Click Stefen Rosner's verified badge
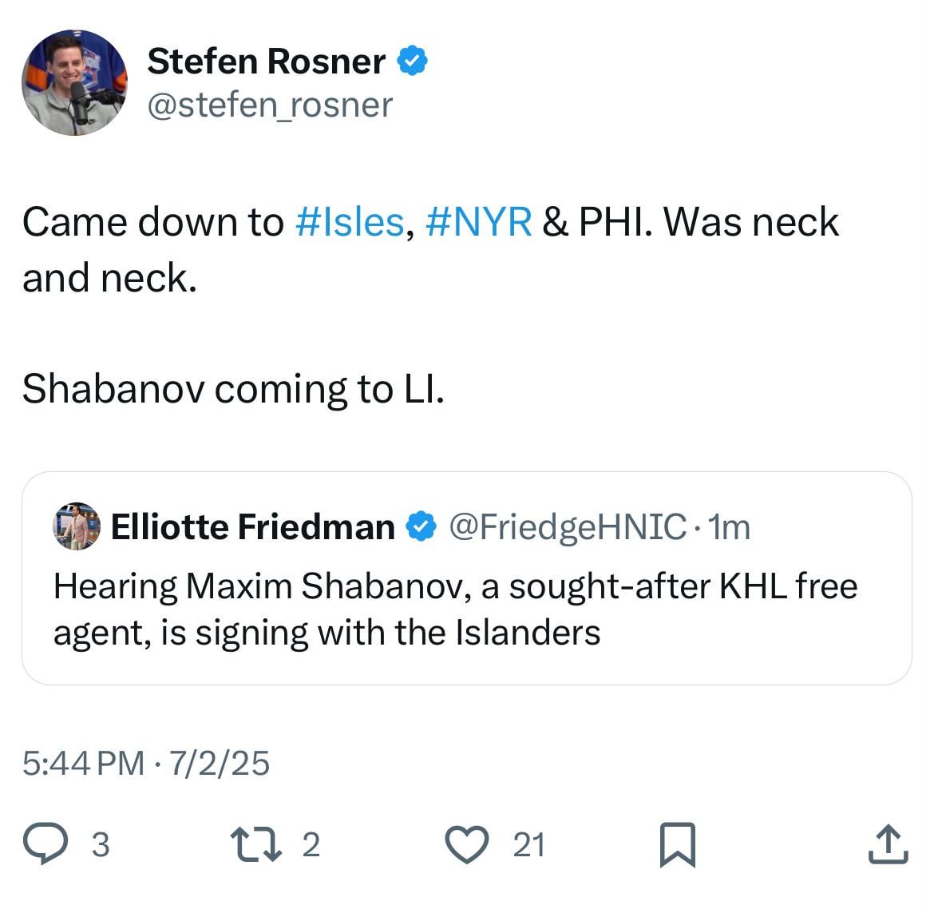Image resolution: width=934 pixels, height=909 pixels. [413, 62]
